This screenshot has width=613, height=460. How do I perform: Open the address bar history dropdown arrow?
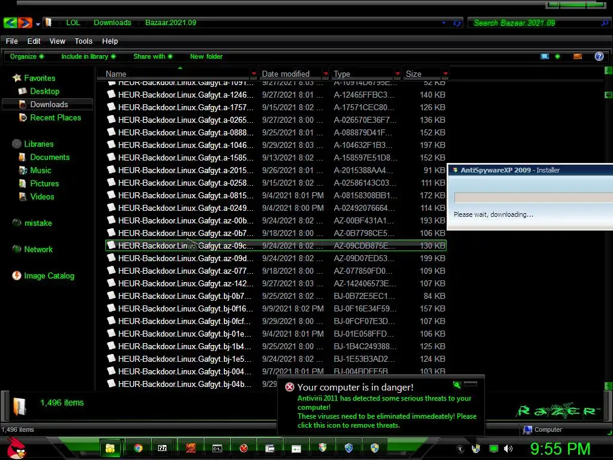(x=444, y=23)
